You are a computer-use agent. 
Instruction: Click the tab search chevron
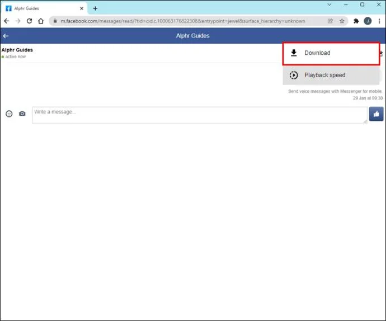pyautogui.click(x=329, y=4)
